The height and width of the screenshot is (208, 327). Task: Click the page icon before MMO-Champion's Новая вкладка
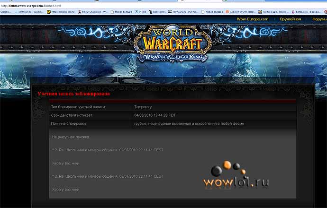tap(112, 12)
